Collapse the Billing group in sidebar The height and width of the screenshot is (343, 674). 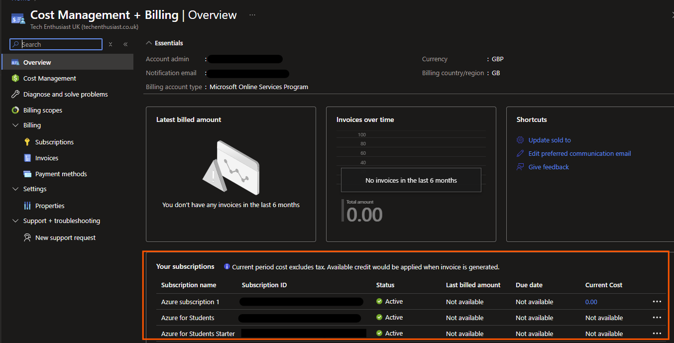[15, 125]
